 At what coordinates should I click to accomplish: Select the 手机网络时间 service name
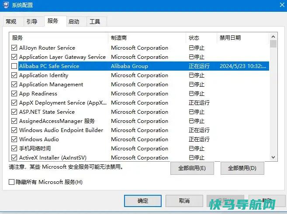point(35,149)
